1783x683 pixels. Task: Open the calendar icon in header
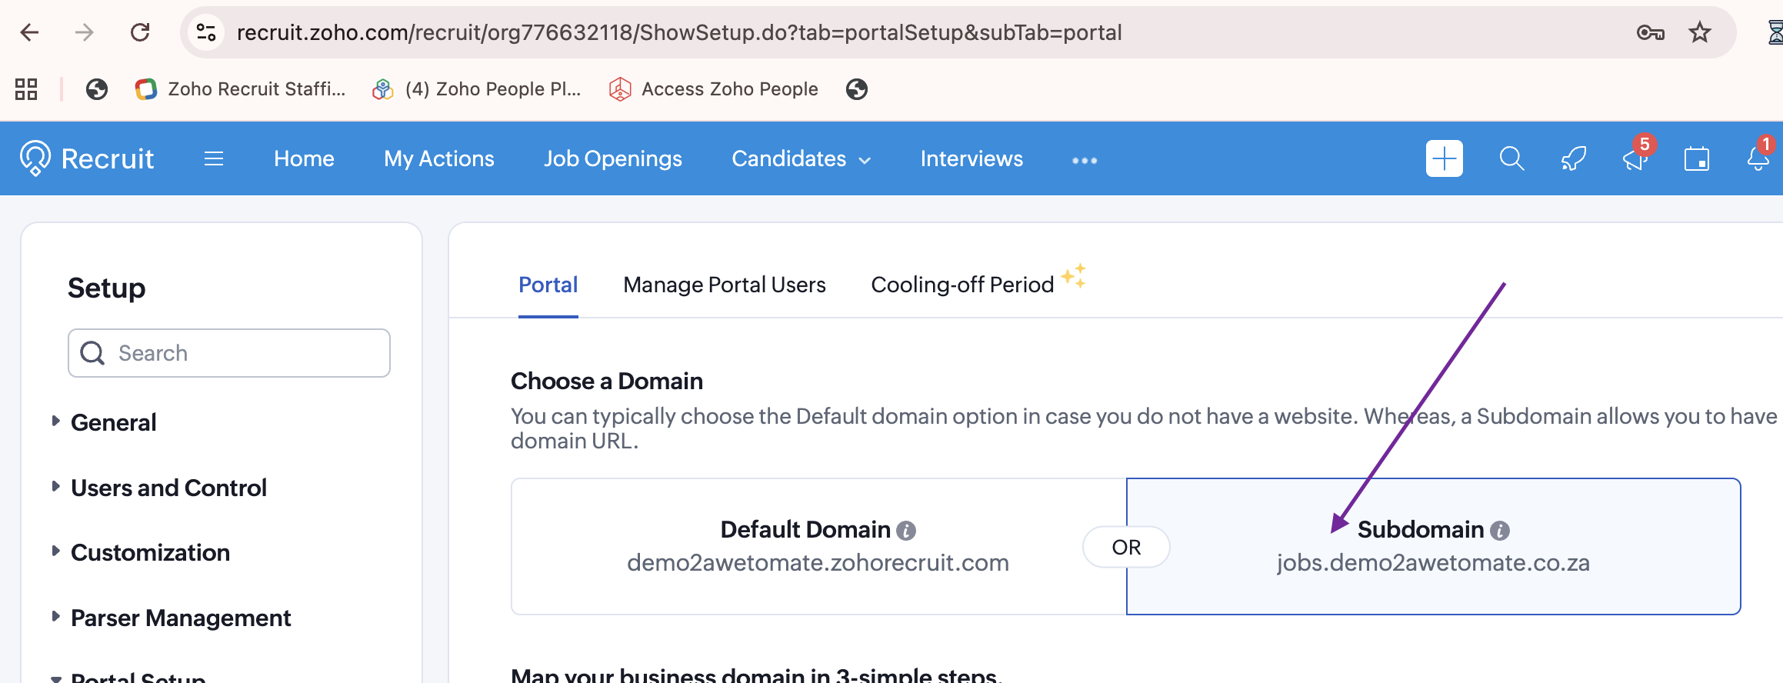(x=1696, y=159)
